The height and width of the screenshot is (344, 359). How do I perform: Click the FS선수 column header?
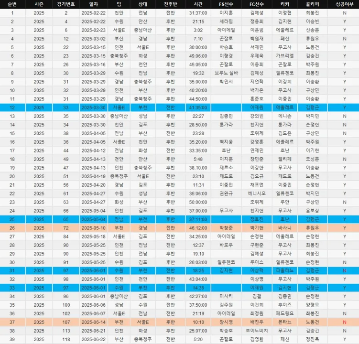click(x=226, y=4)
